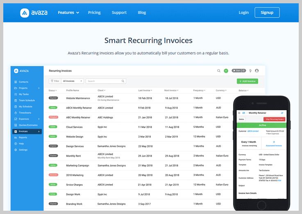Open the ABCX Monthly Retainer profile
Image resolution: width=302 pixels, height=214 pixels.
point(79,108)
